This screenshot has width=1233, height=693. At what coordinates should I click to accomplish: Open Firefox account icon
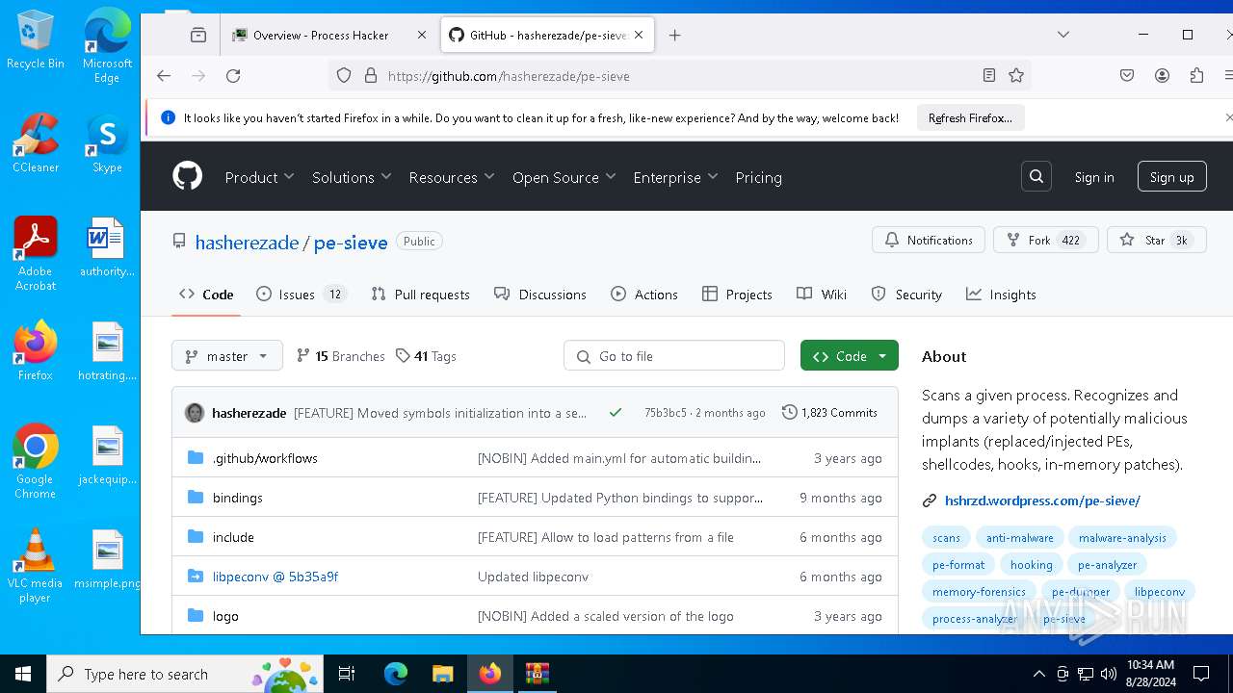(x=1162, y=76)
